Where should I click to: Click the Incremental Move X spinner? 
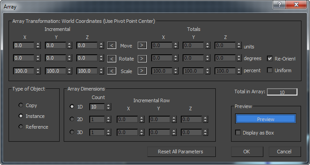click(38, 45)
